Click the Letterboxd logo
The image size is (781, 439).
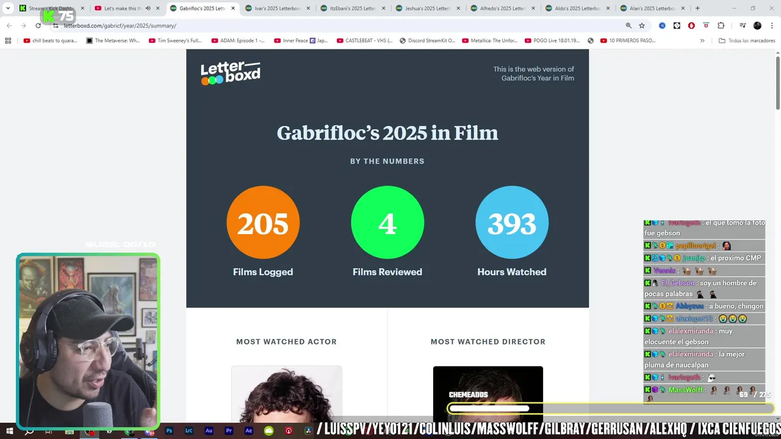[x=231, y=73]
